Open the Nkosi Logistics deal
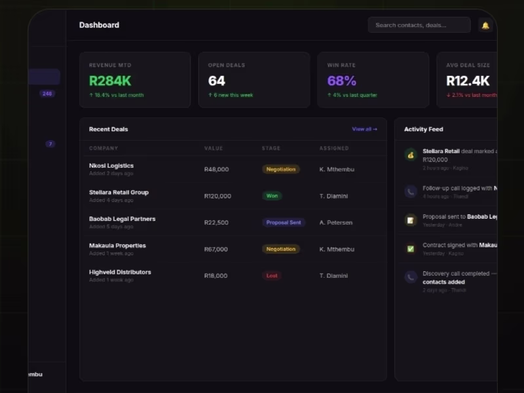 (x=233, y=169)
